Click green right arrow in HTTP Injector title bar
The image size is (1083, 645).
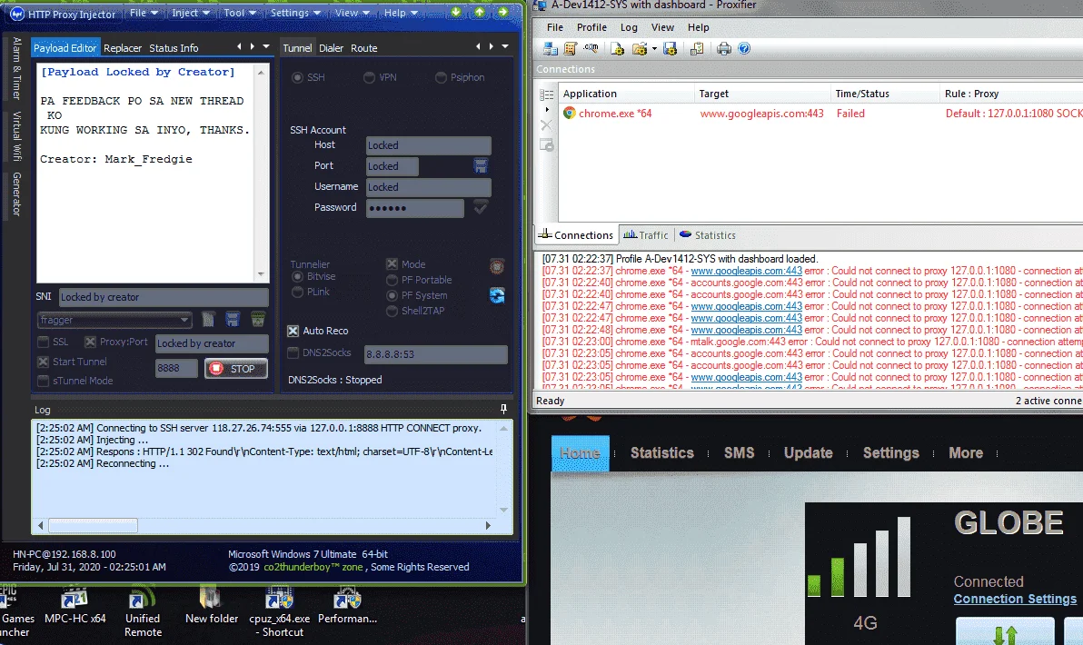tap(502, 13)
